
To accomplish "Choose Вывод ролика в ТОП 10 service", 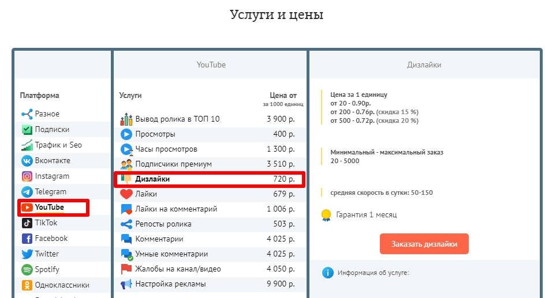I will (x=177, y=119).
